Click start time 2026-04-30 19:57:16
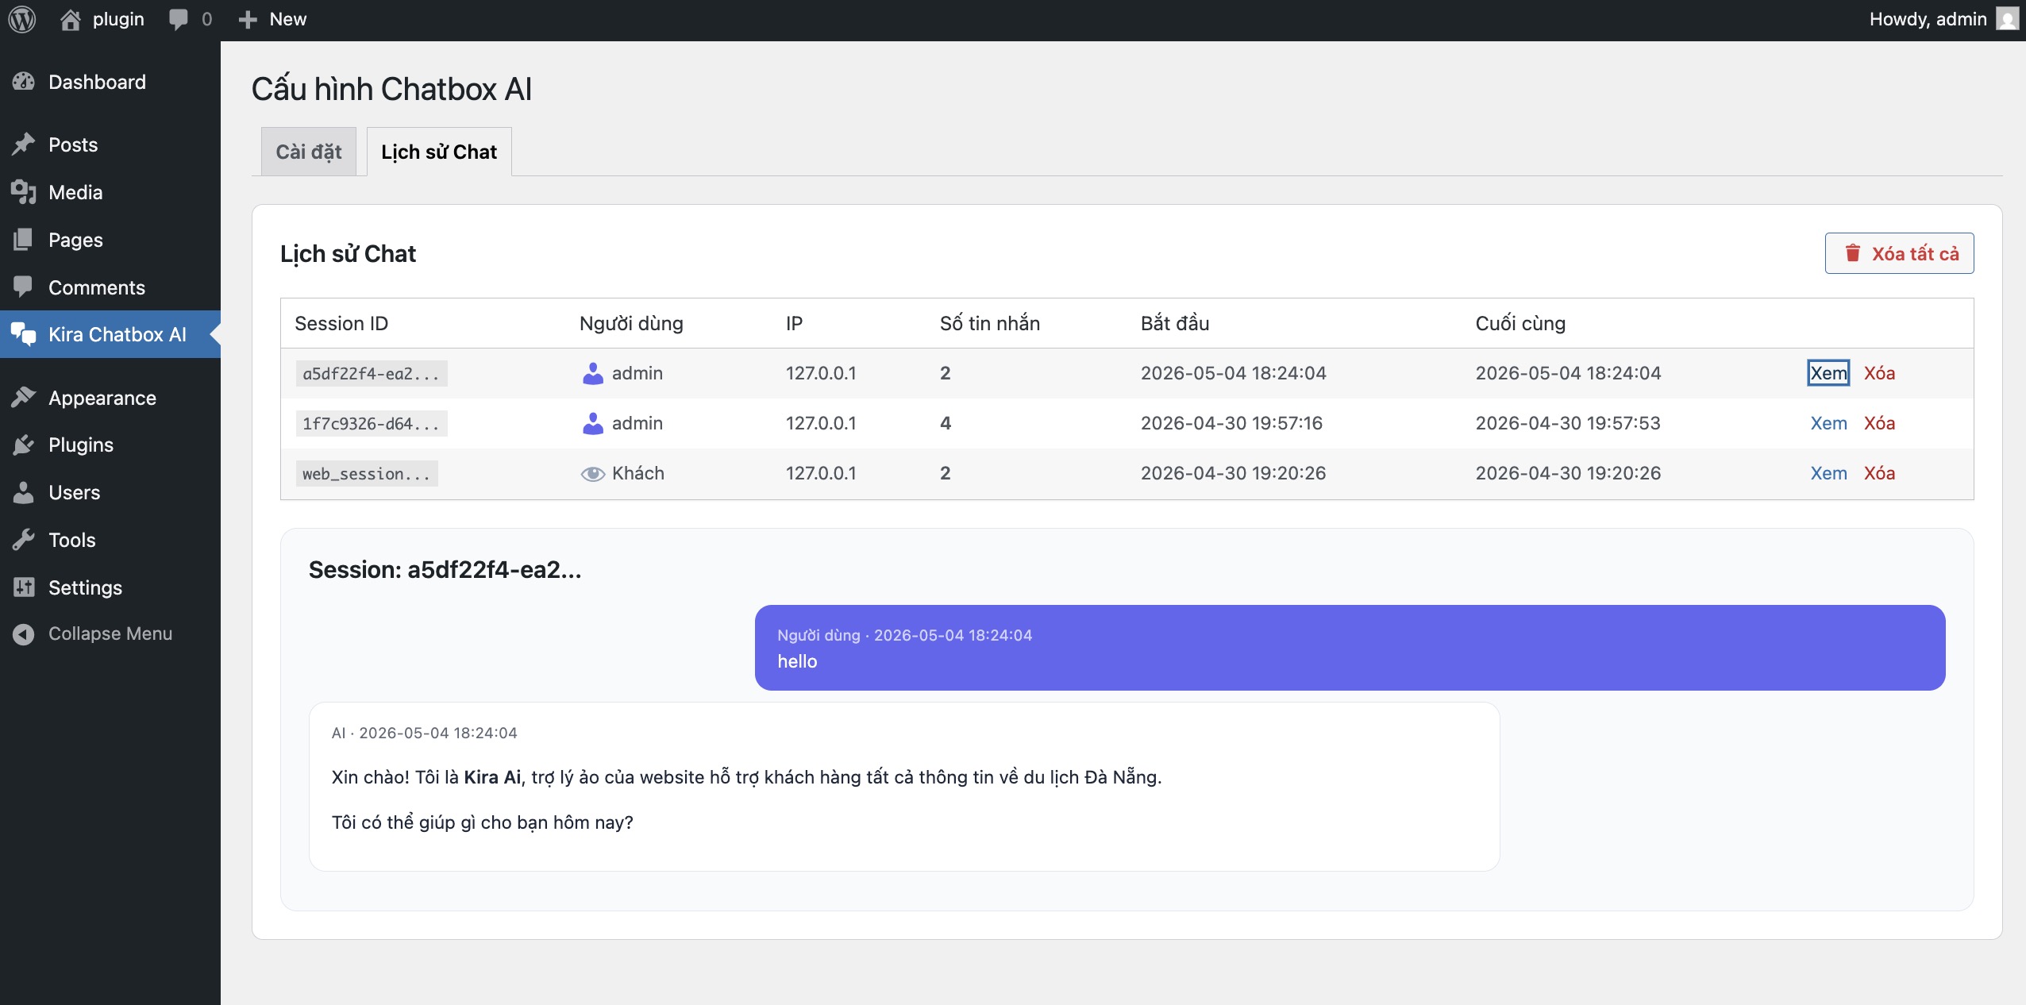 (x=1231, y=423)
